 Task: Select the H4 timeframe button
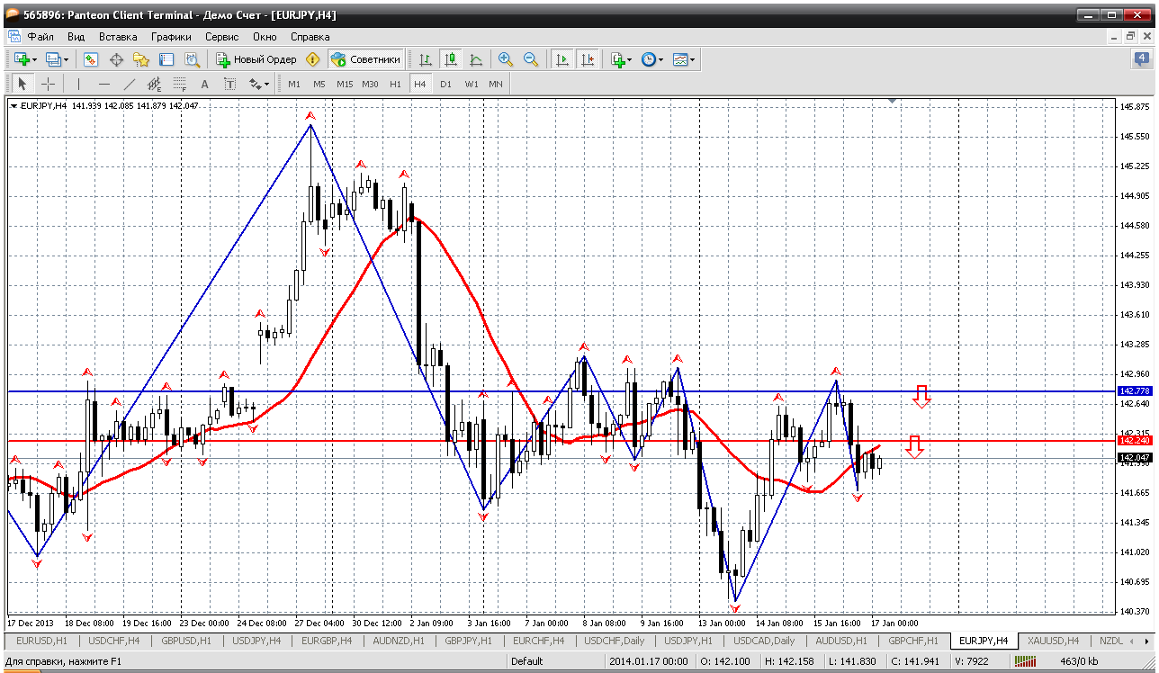click(x=420, y=84)
